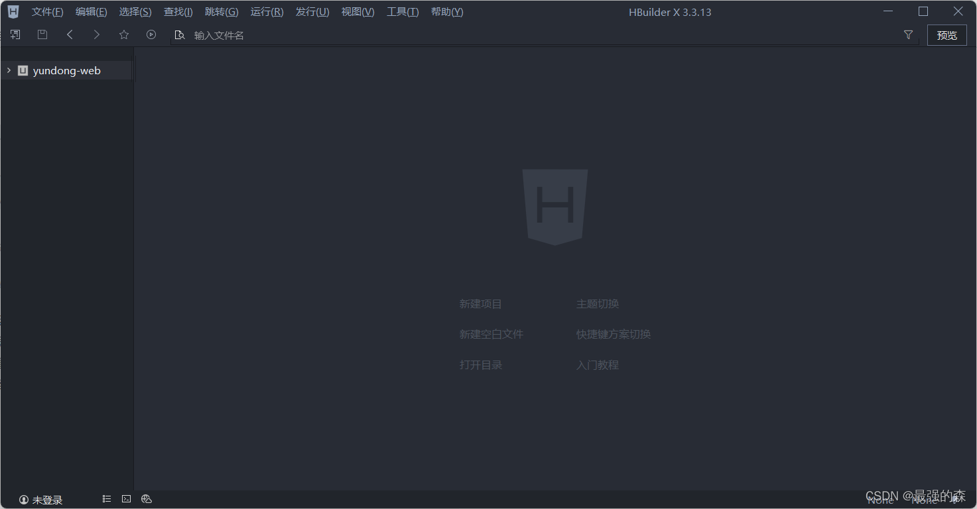This screenshot has height=509, width=977.
Task: Expand the yundong-web project tree
Action: point(9,70)
